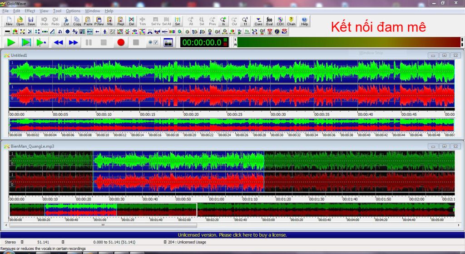Open the Eval expression evaluator icon
465x254 pixels.
[x=269, y=21]
